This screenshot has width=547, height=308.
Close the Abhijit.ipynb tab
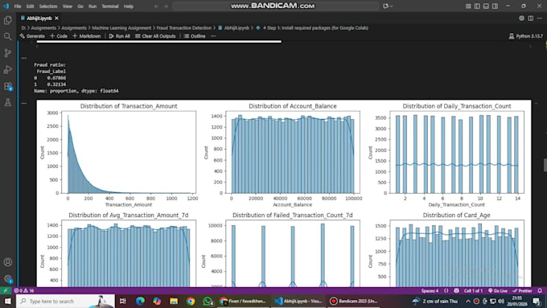[x=56, y=18]
